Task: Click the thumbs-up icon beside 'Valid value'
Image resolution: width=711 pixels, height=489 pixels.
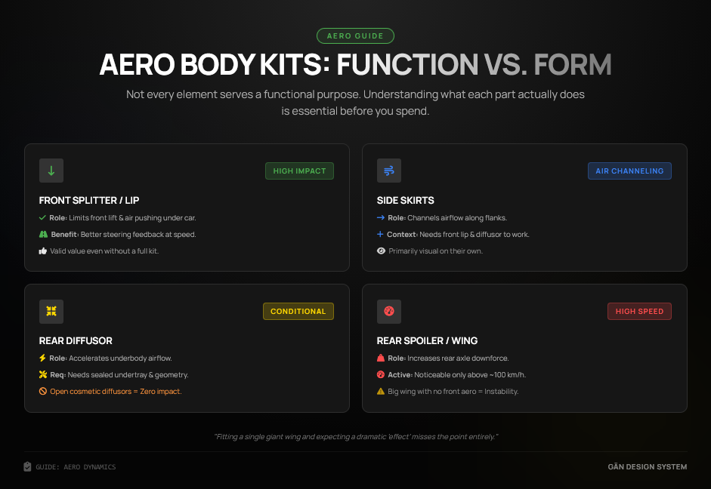Action: pyautogui.click(x=43, y=251)
